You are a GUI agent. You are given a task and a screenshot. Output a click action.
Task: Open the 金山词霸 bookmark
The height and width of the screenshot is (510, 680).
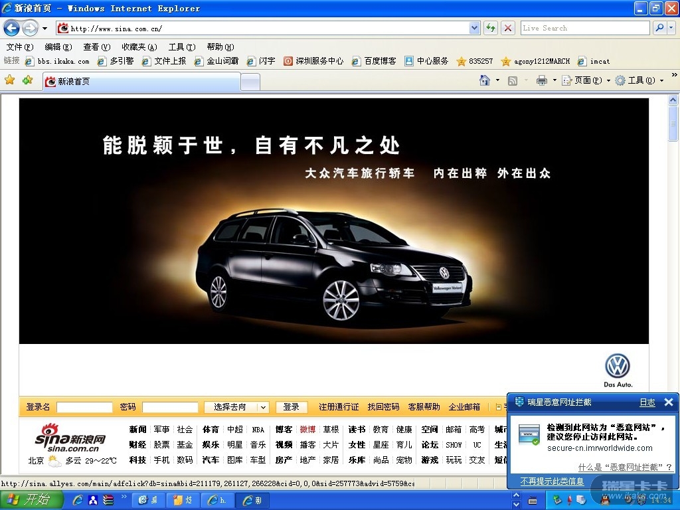point(216,61)
